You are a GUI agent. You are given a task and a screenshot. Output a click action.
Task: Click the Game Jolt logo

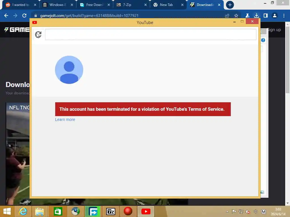17,30
